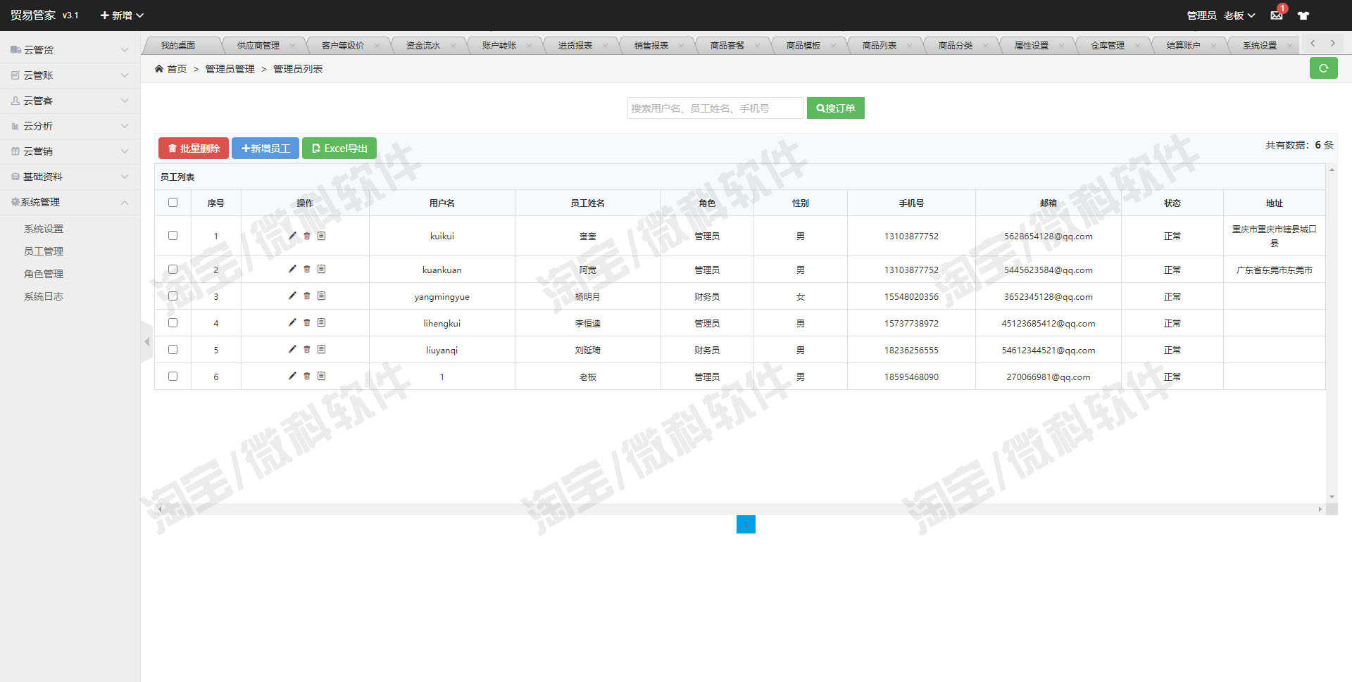Toggle the select-all checkbox in the header
Screen dimensions: 1352x682
(173, 203)
